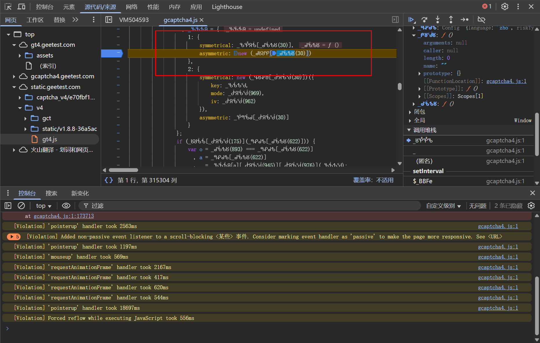This screenshot has height=343, width=540.
Task: Expand the 火山翻译 extension node
Action: click(14, 150)
